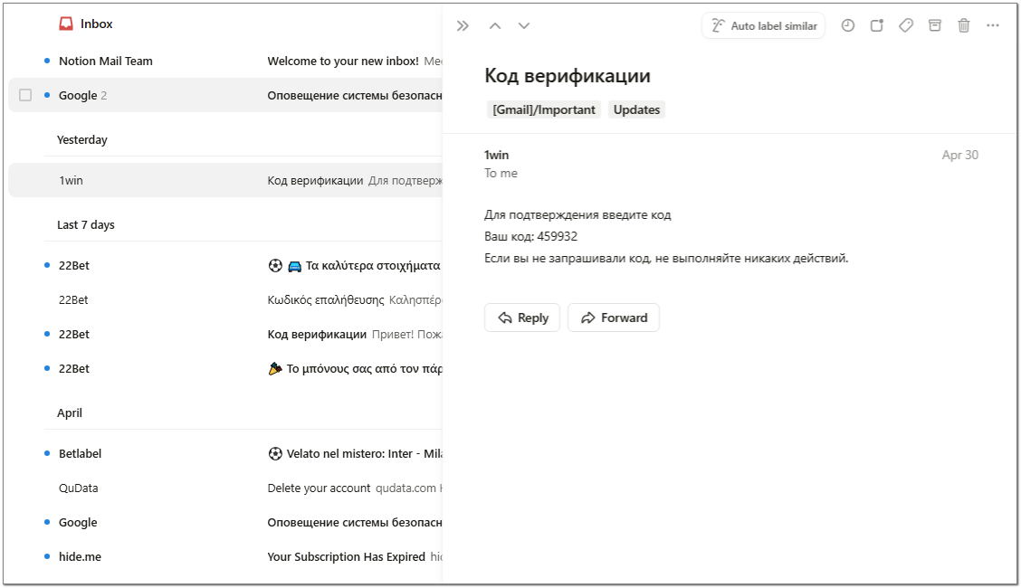Click the To me recipient line
1021x588 pixels.
[x=501, y=173]
